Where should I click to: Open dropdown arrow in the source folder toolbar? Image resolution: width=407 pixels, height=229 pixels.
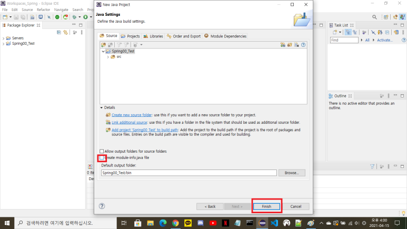tap(142, 45)
